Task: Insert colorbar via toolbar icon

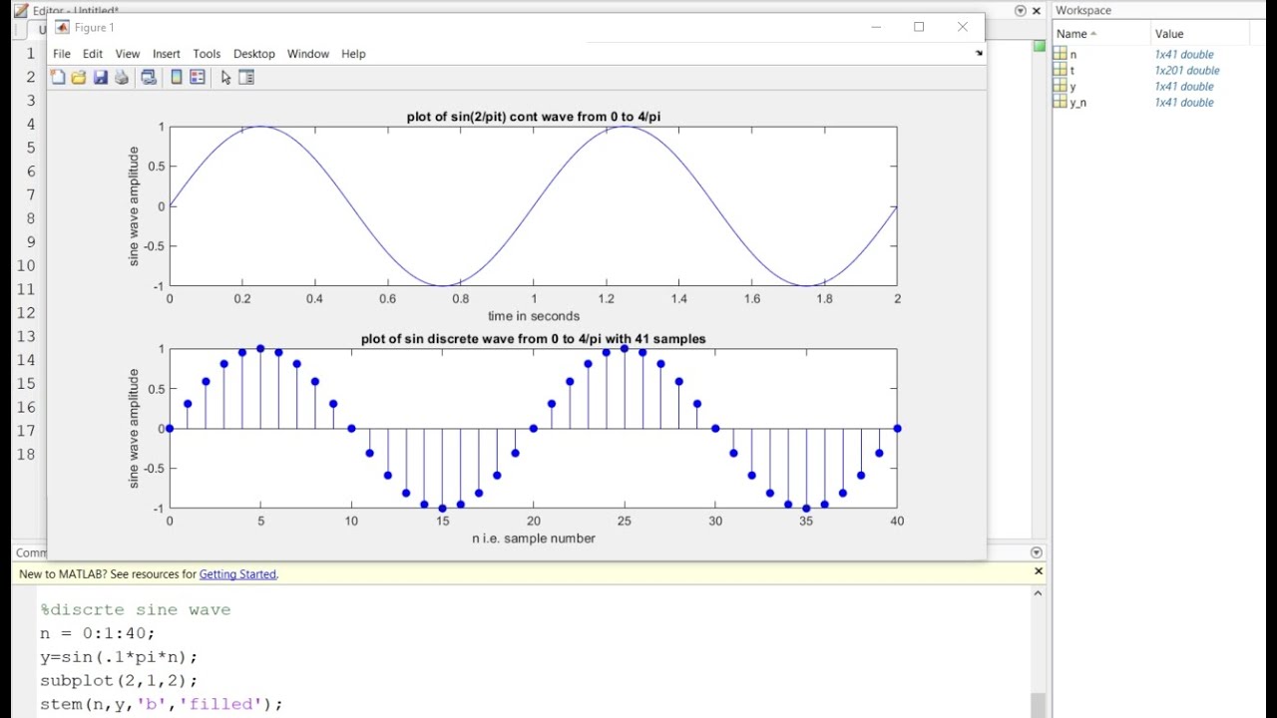Action: point(177,78)
